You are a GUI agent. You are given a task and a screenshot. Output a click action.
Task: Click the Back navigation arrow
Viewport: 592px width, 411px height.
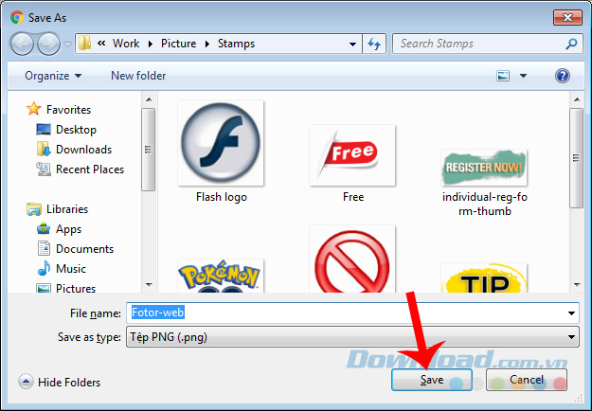click(x=22, y=44)
